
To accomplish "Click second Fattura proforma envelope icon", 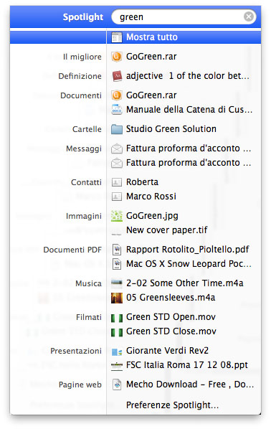I will tap(117, 163).
